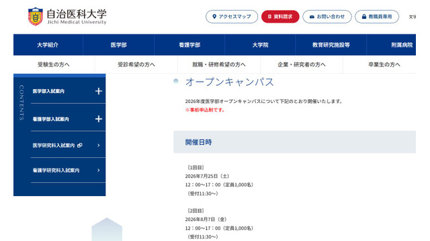Click the red ※事前申込制です。 notice
The width and height of the screenshot is (430, 241).
[205, 110]
